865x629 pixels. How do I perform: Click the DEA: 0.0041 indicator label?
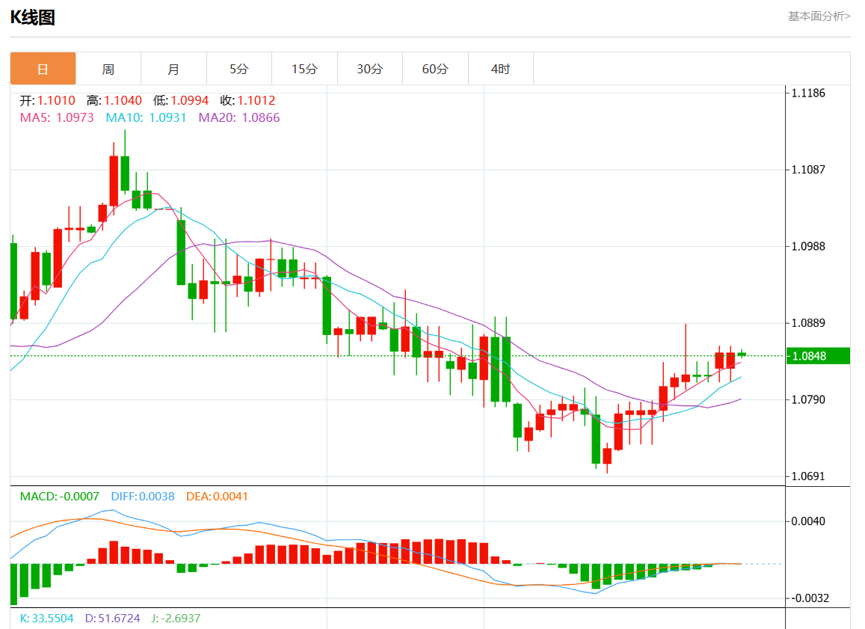[218, 497]
